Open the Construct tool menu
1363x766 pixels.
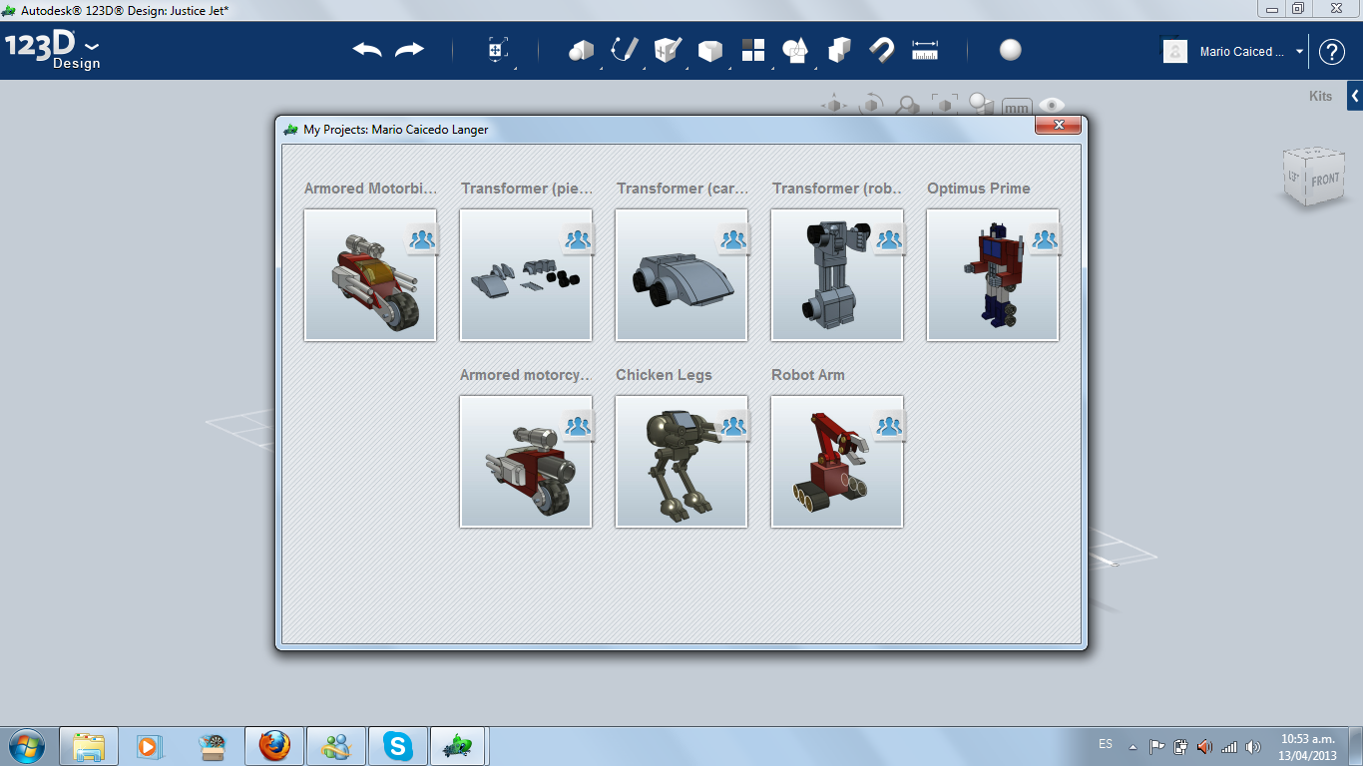pos(668,50)
